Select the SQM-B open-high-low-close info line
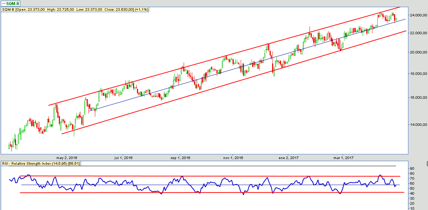428x210 pixels. [x=75, y=10]
